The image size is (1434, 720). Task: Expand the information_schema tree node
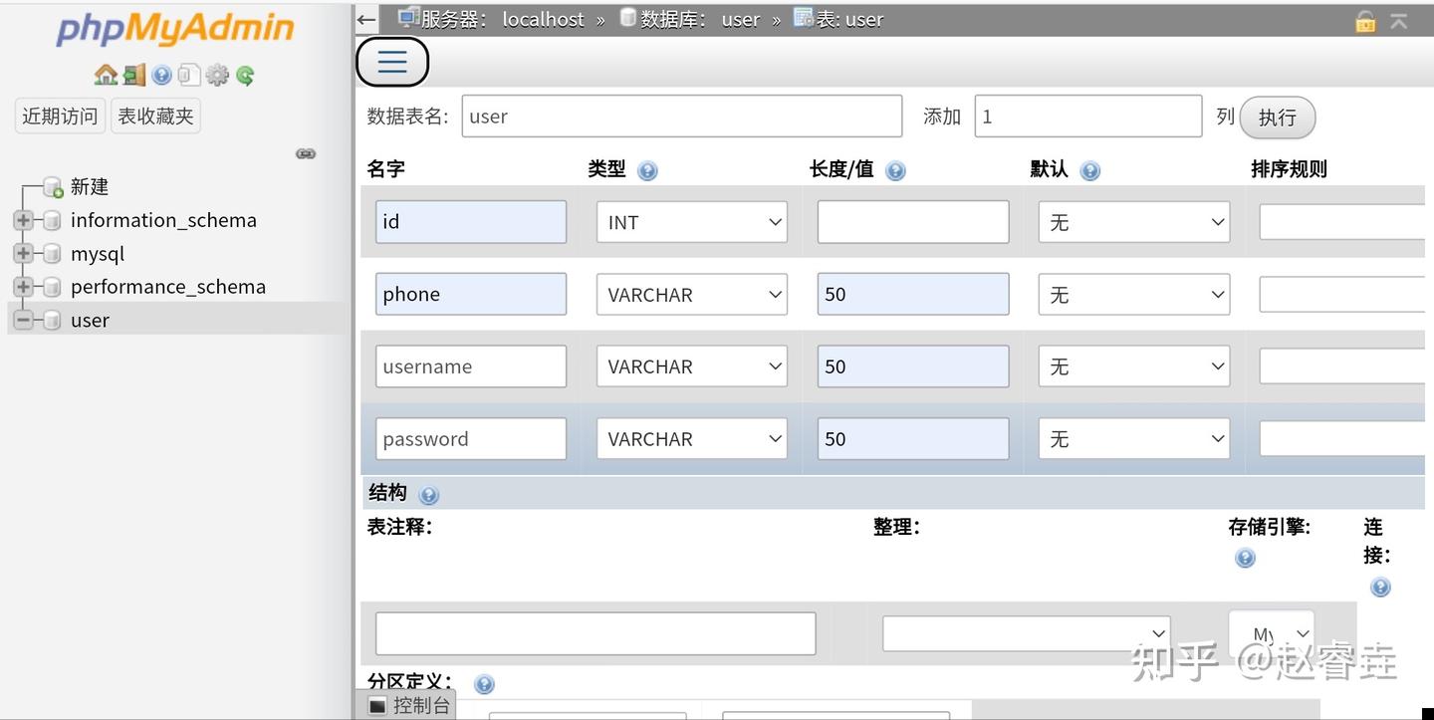(x=22, y=220)
